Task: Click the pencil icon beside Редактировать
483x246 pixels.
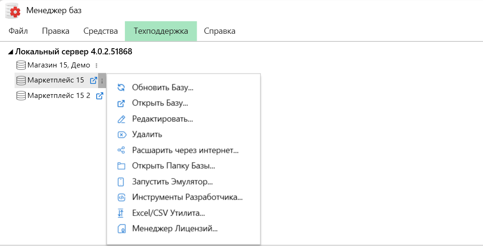Action: [x=122, y=119]
